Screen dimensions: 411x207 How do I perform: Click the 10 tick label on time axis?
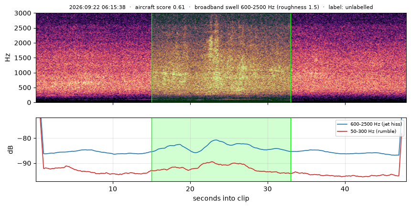tap(113, 189)
